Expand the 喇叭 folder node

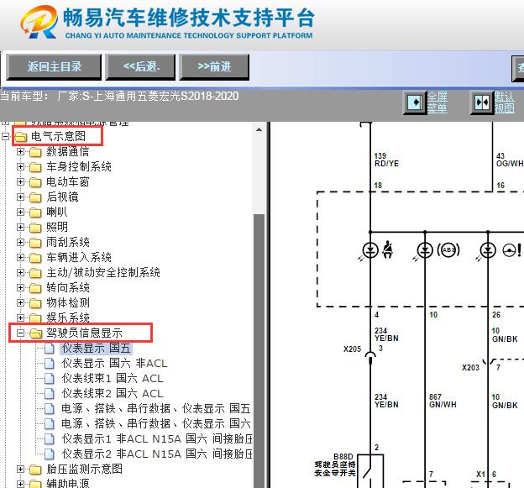(20, 213)
